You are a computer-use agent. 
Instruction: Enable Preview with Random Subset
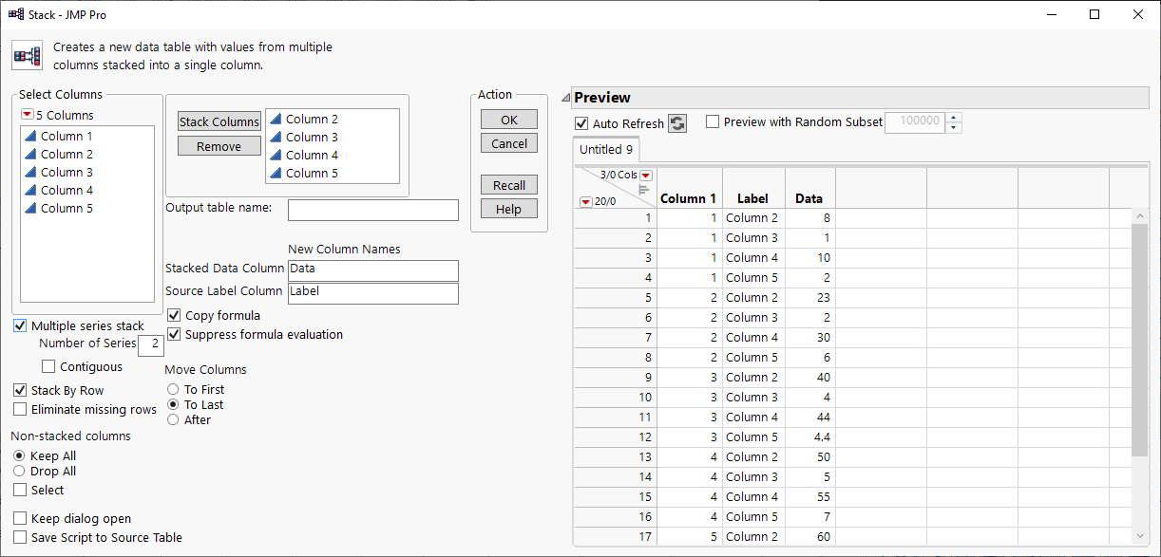[712, 122]
